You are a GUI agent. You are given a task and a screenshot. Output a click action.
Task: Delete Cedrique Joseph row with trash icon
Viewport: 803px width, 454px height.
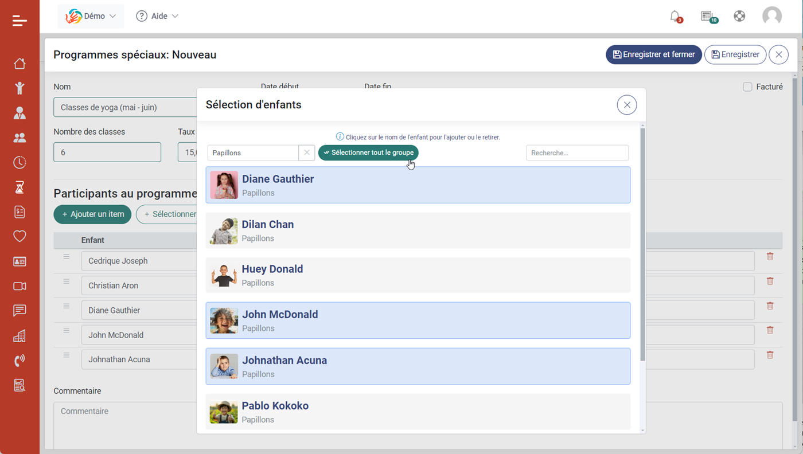click(770, 257)
